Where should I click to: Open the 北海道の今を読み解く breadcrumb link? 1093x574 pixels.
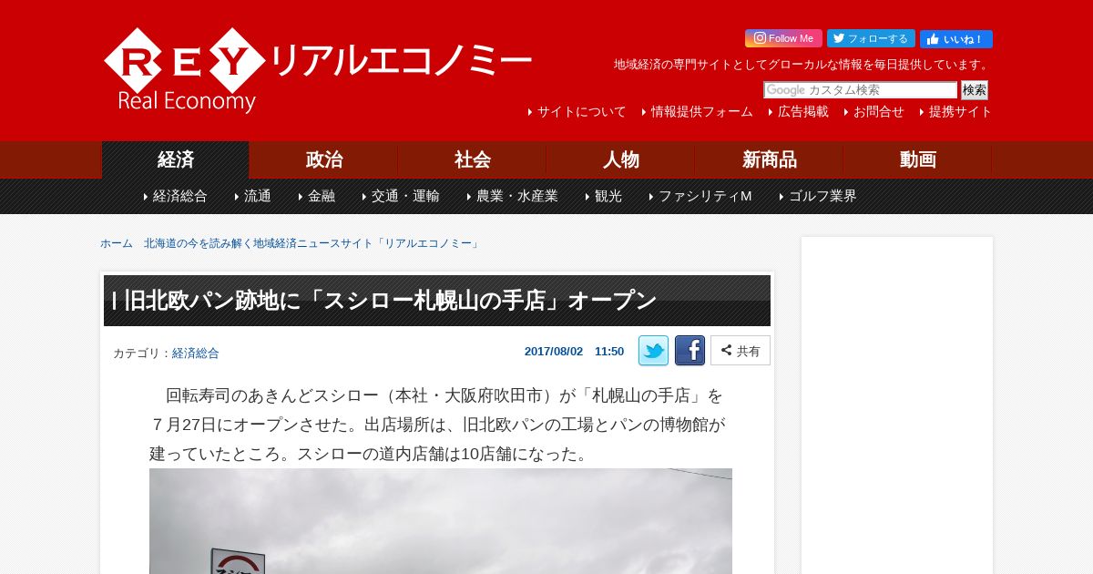click(x=312, y=243)
